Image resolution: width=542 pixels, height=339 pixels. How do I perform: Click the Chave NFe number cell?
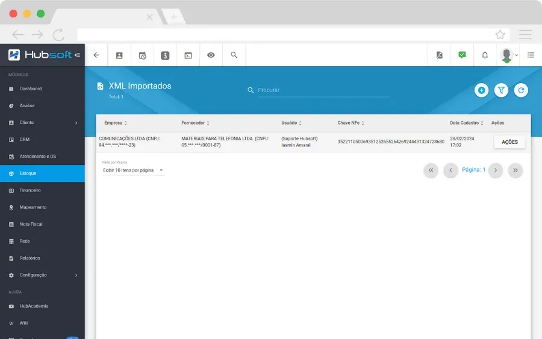[391, 142]
